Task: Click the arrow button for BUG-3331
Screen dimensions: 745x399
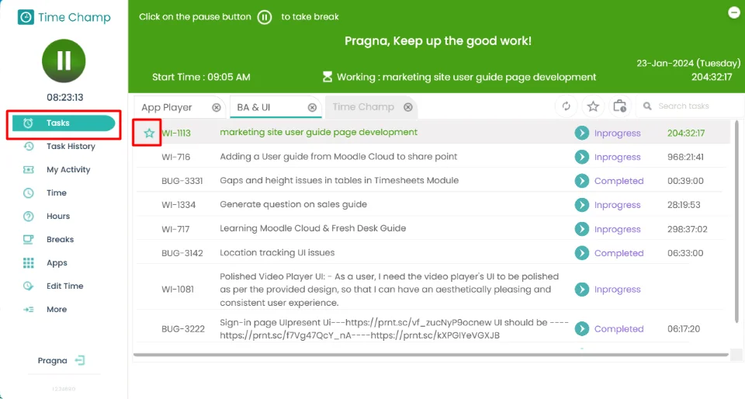Action: pos(581,181)
